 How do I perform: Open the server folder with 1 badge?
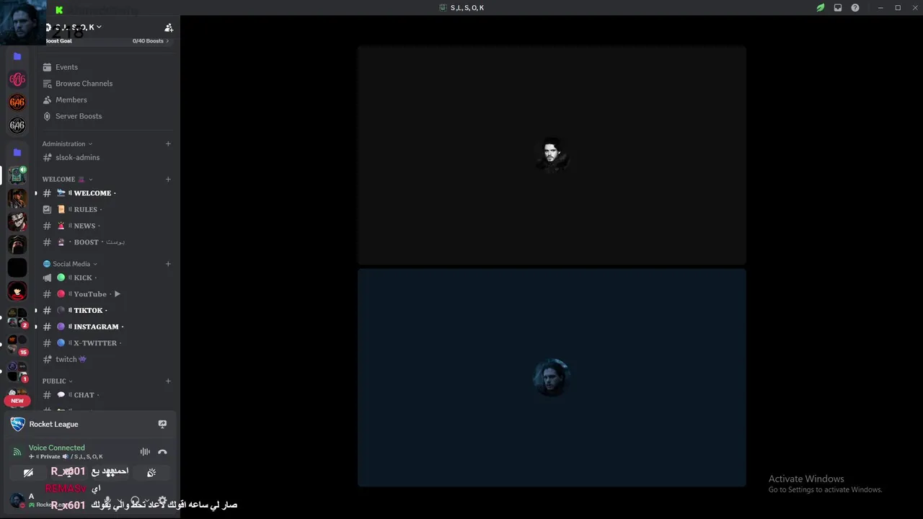17,371
